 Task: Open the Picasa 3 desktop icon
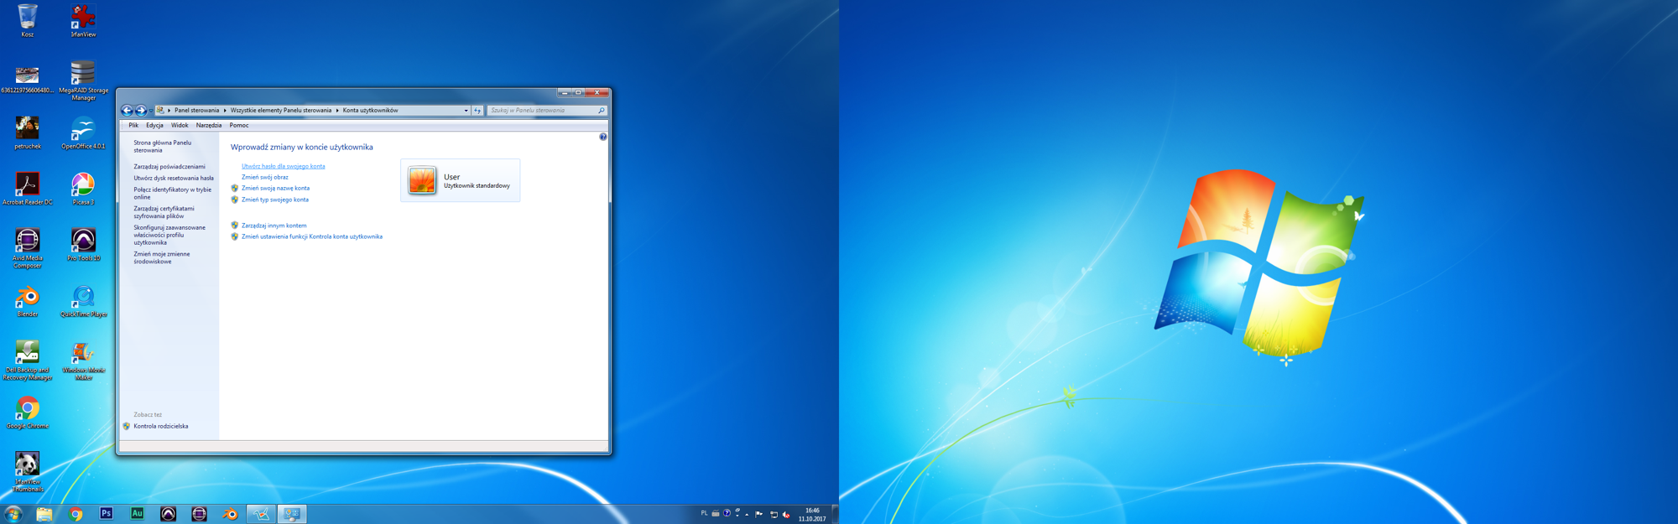pyautogui.click(x=83, y=189)
